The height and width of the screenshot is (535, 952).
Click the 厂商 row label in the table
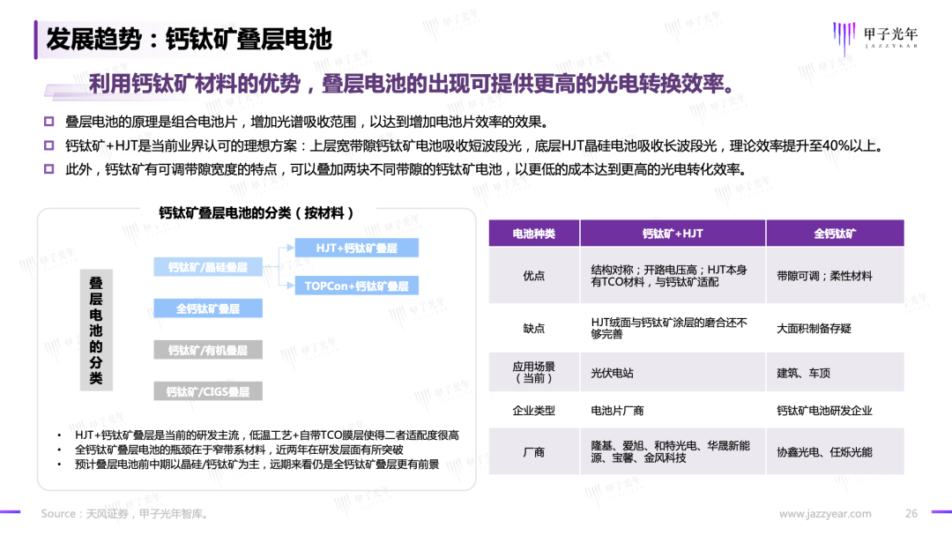point(533,452)
